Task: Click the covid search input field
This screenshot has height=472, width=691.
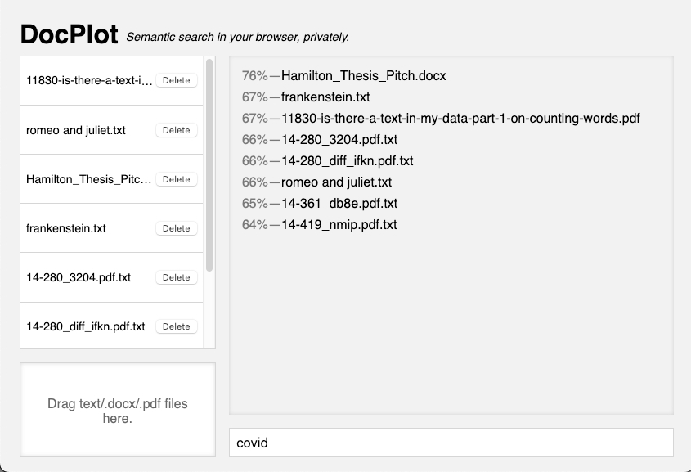Action: pyautogui.click(x=451, y=443)
